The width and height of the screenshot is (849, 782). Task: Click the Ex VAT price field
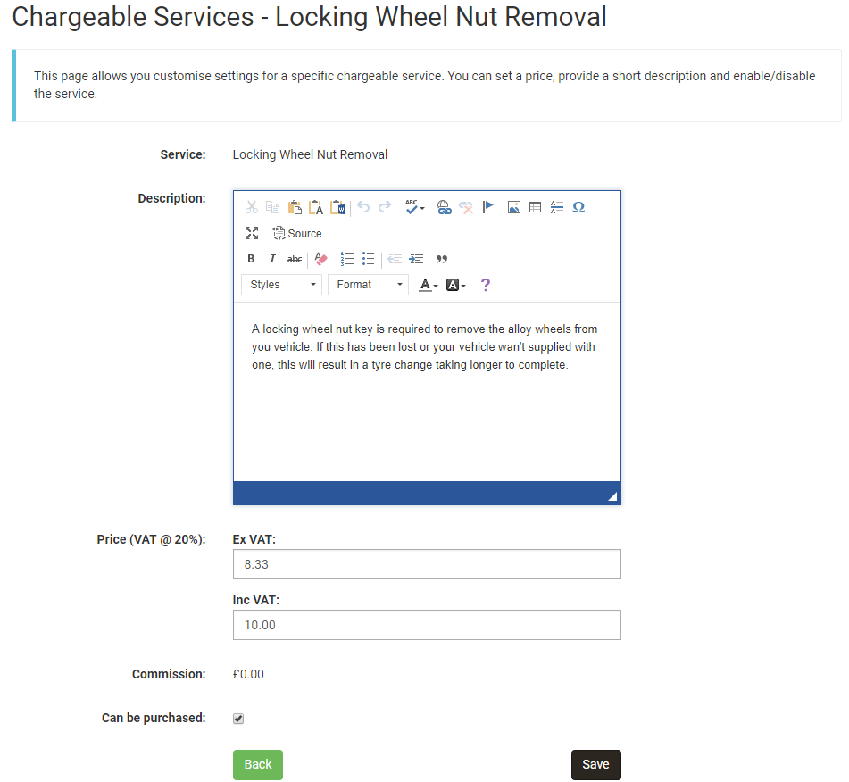[x=426, y=564]
